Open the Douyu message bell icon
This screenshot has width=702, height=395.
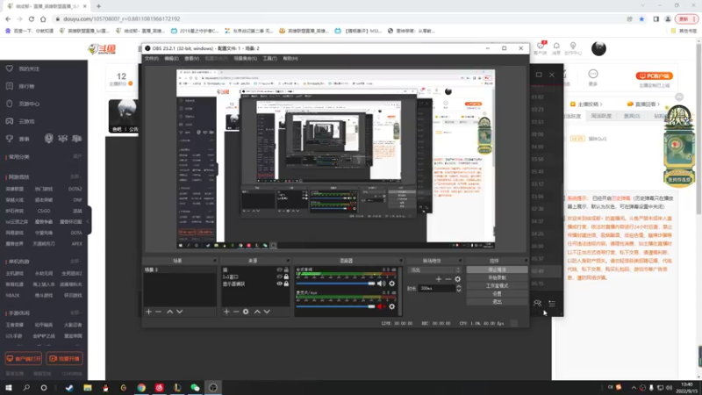click(x=556, y=46)
